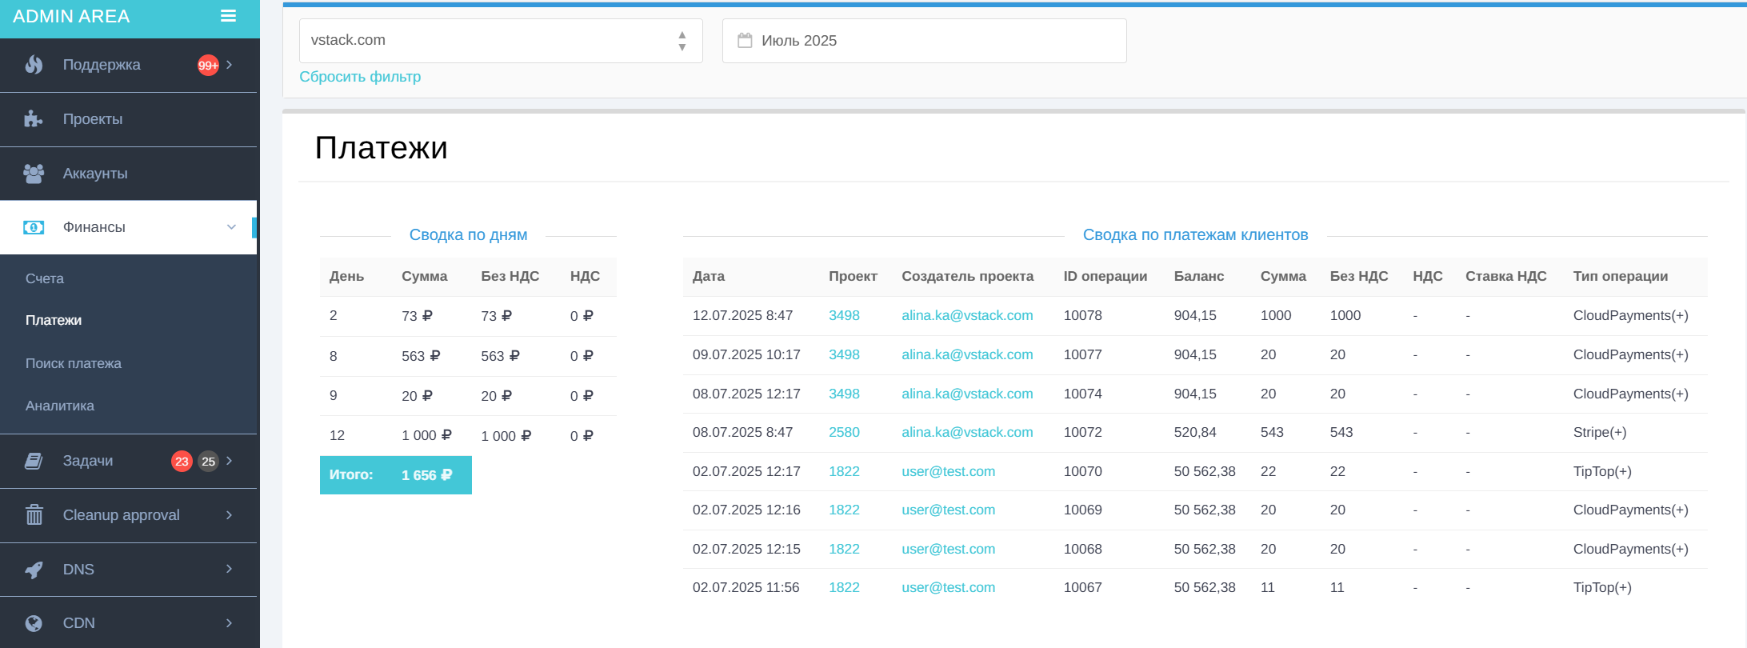Expand the Задачи menu chevron
The image size is (1747, 648).
tap(230, 461)
